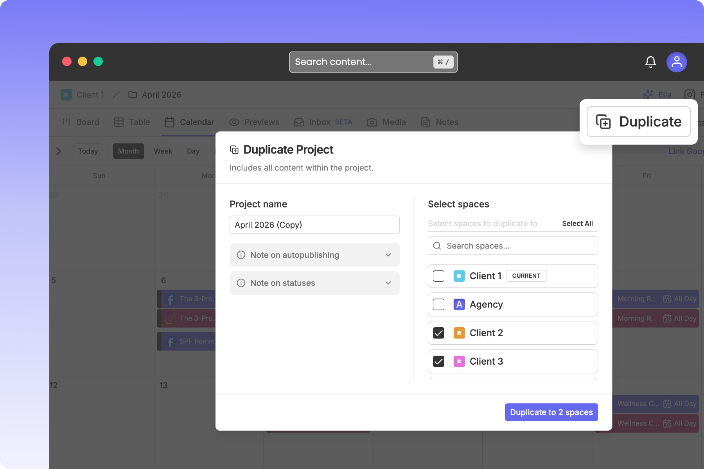The image size is (704, 469).
Task: Click the Duplicate to 2 spaces button
Action: (x=551, y=412)
